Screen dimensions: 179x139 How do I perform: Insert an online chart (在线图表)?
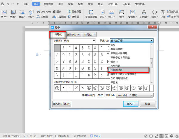click(59, 17)
